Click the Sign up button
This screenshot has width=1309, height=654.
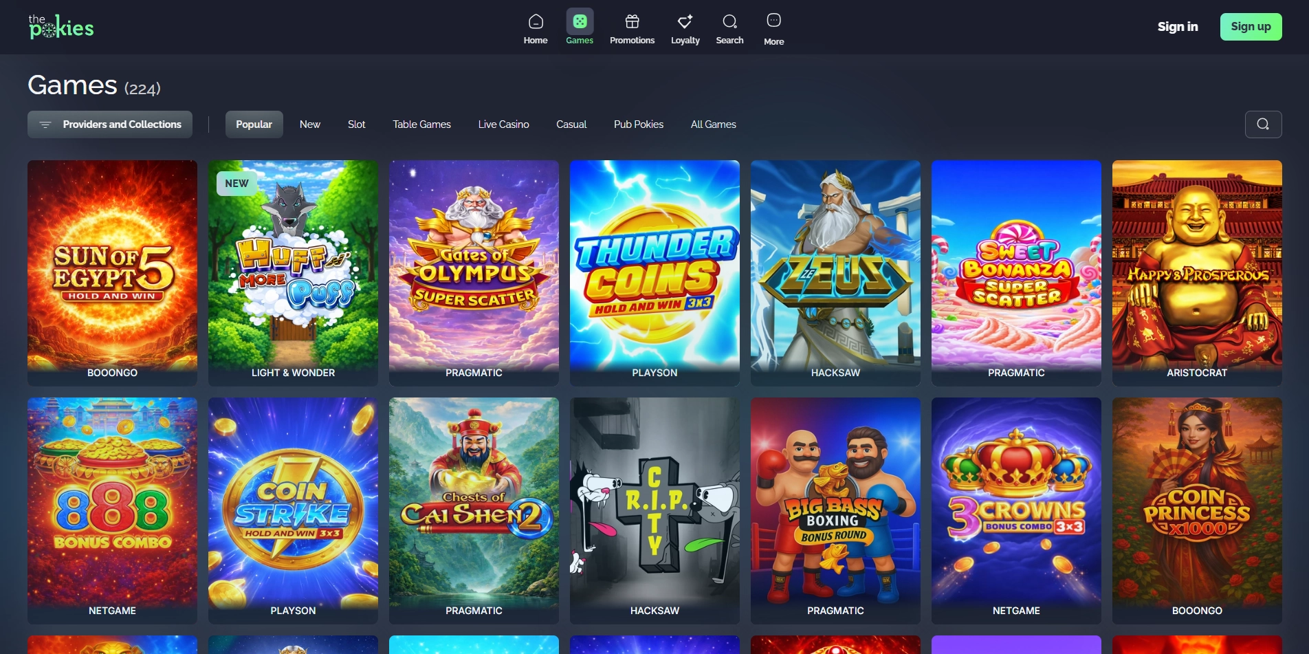tap(1251, 26)
